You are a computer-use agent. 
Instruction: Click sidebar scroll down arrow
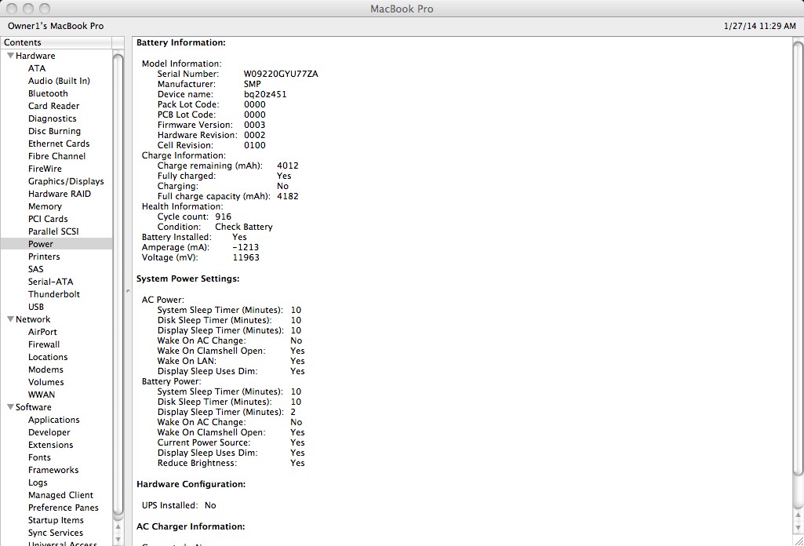pyautogui.click(x=118, y=539)
